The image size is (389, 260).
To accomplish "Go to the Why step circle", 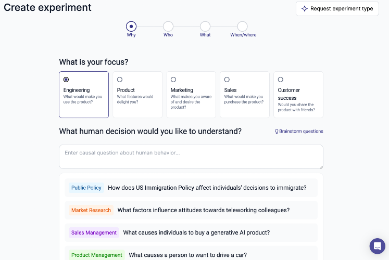I will 131,26.
